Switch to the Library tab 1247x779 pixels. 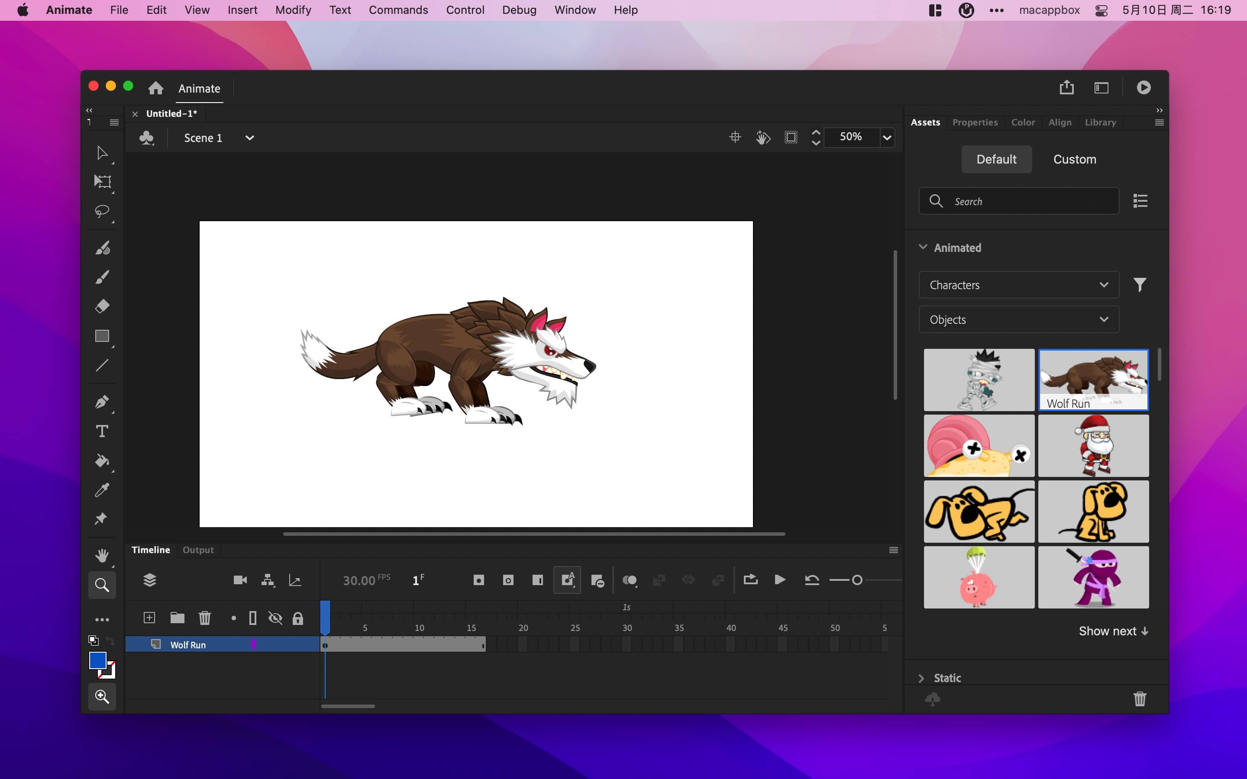1100,122
